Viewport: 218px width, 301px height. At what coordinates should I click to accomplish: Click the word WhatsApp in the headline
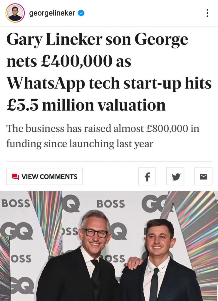[x=43, y=83]
